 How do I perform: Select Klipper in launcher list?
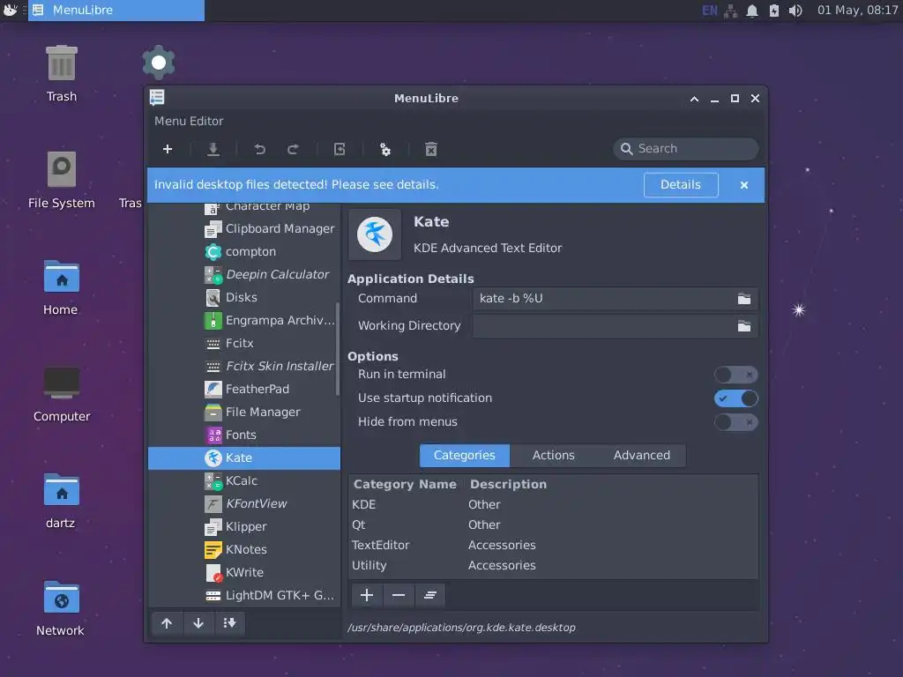point(244,527)
